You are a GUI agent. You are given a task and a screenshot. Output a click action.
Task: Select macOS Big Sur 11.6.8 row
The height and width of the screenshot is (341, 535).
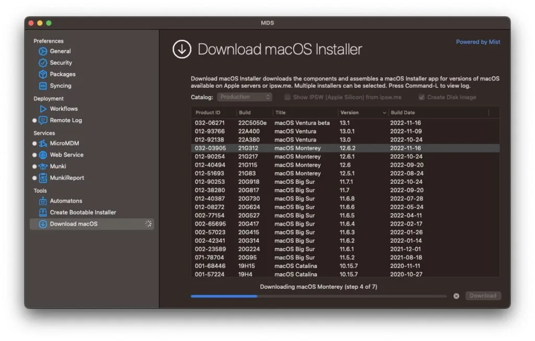345,199
